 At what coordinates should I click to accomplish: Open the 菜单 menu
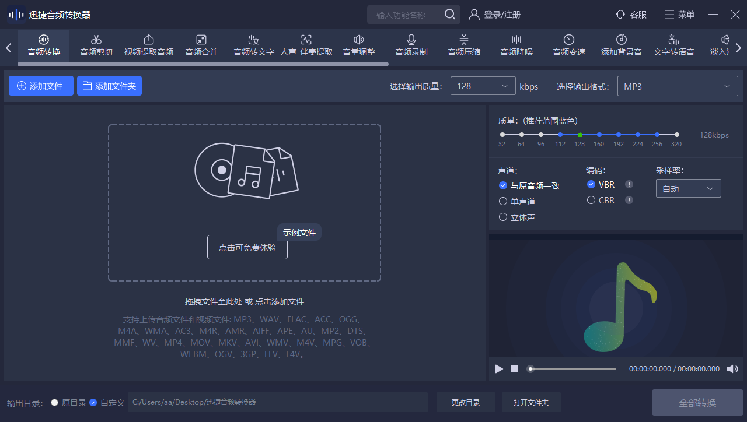click(679, 15)
